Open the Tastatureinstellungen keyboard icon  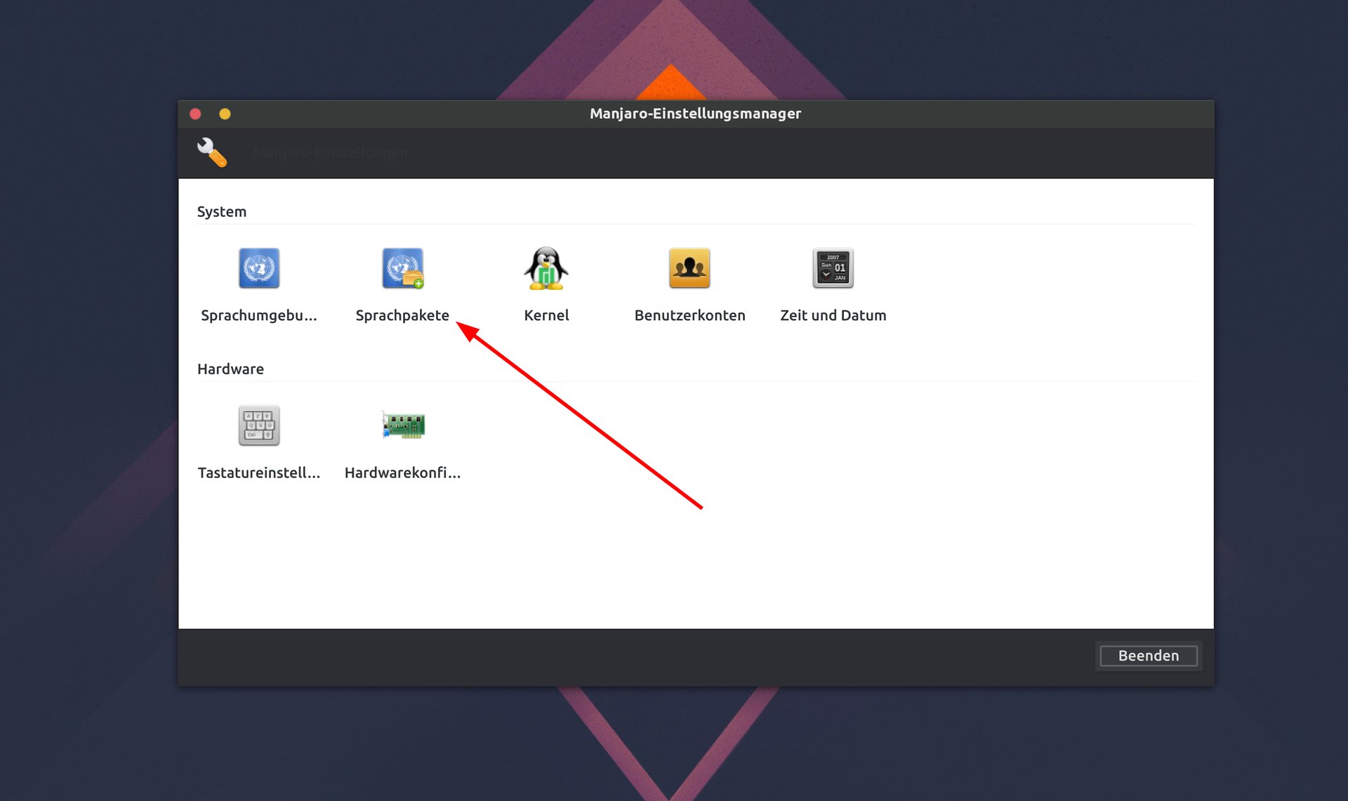pyautogui.click(x=259, y=425)
